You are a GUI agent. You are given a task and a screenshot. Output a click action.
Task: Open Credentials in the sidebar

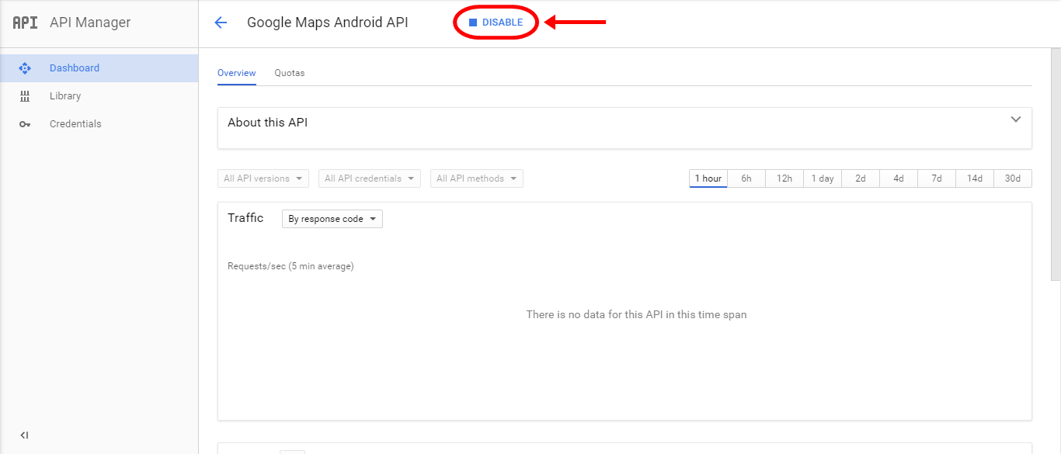coord(75,124)
